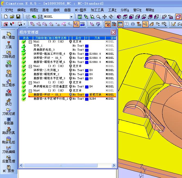
Task: Click the 刀路轨迹 sidebar icon
Action: pyautogui.click(x=8, y=55)
